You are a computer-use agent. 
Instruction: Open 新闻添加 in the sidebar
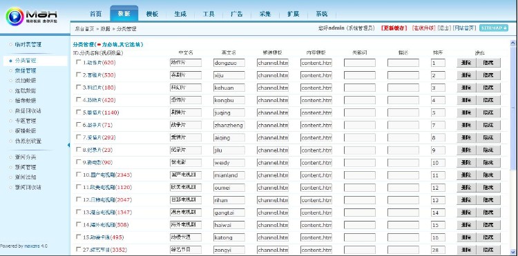(26, 177)
